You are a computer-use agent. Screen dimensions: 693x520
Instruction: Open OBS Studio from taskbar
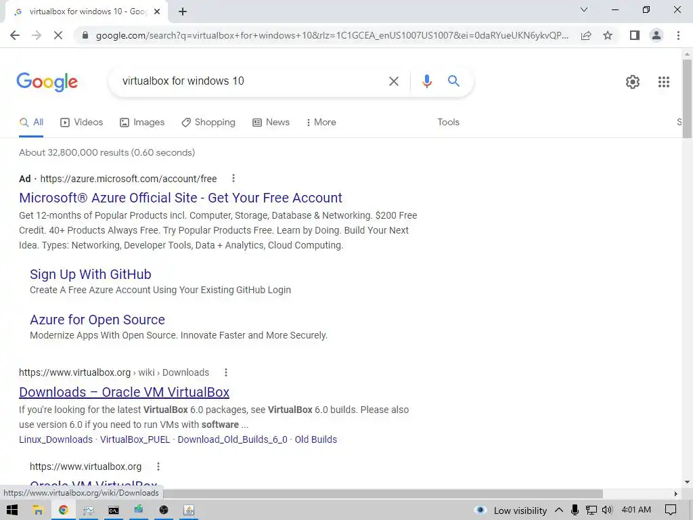164,511
